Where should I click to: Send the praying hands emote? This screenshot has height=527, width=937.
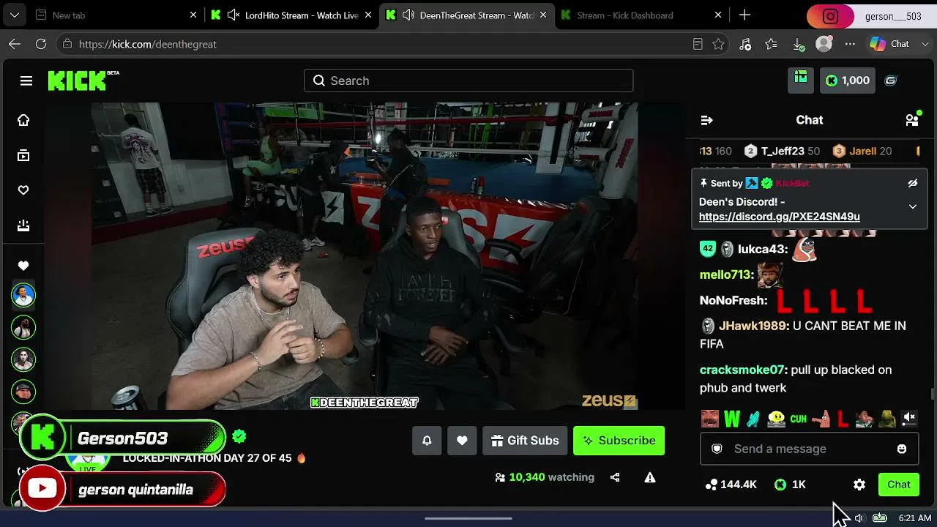754,419
